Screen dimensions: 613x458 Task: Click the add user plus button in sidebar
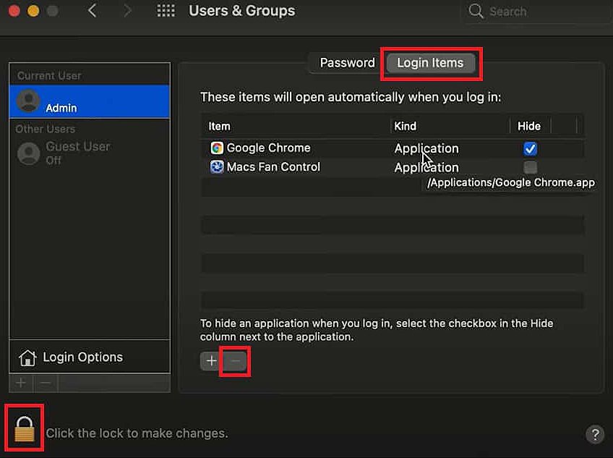coord(21,383)
